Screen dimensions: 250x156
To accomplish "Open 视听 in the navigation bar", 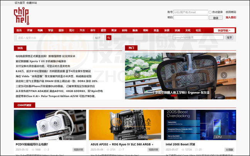I will tap(145, 30).
